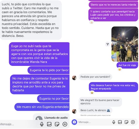Viewport: 139px width, 129px height.
Task: Tap the avatar next to Beso Luchi message
Action: (x=74, y=111)
